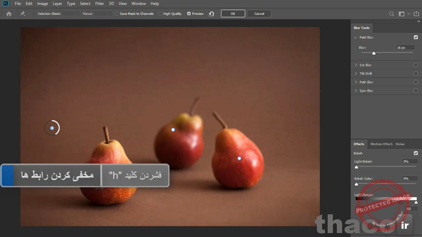Image resolution: width=422 pixels, height=237 pixels.
Task: Click the Photoshop Ps logo icon
Action: [x=5, y=4]
